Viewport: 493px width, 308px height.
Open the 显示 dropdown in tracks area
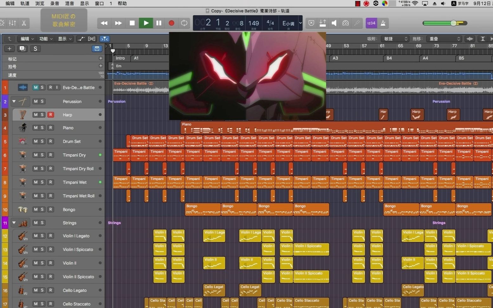click(x=64, y=39)
